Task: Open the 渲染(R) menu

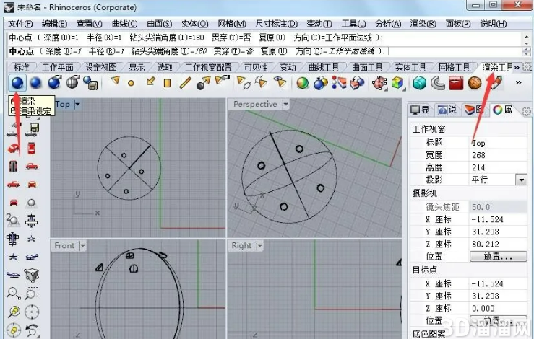Action: pos(423,24)
